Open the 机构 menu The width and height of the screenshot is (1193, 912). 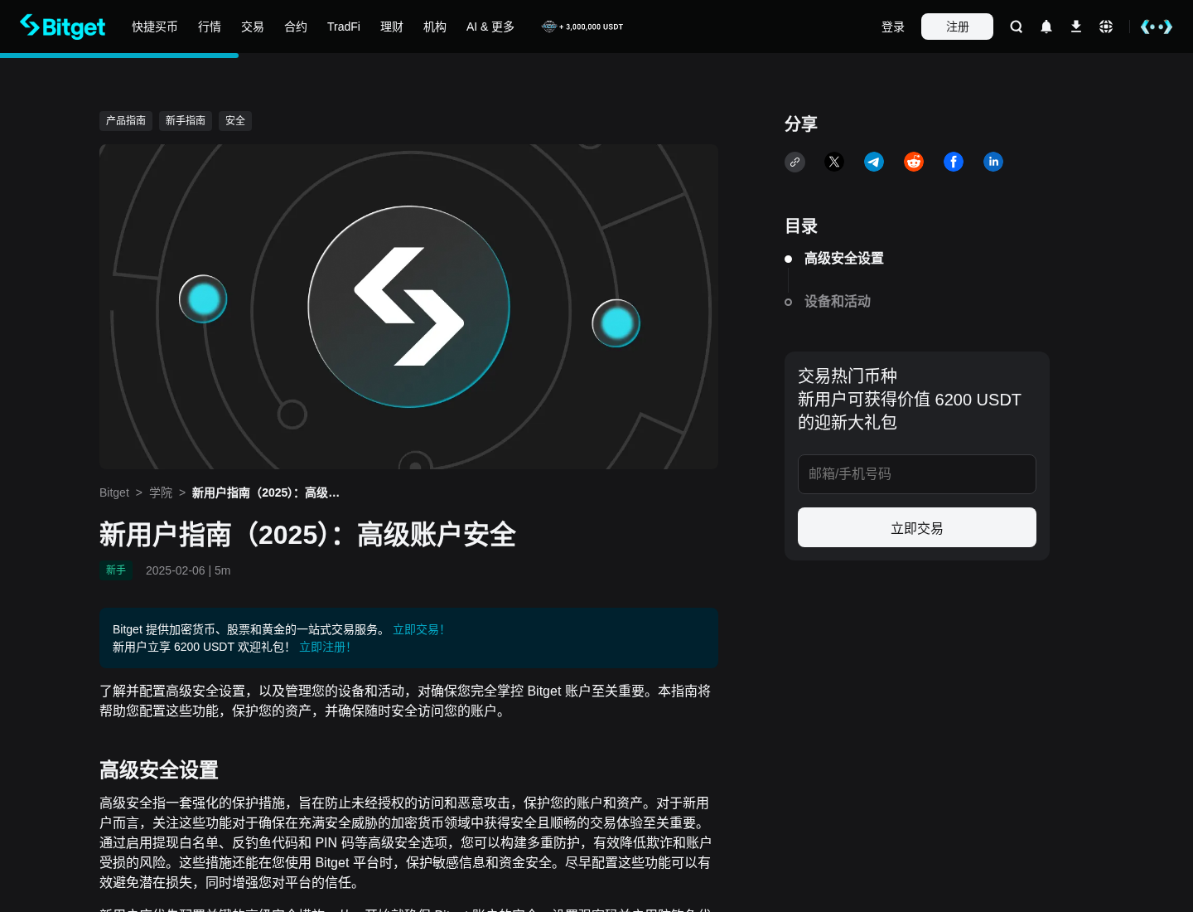(x=435, y=27)
